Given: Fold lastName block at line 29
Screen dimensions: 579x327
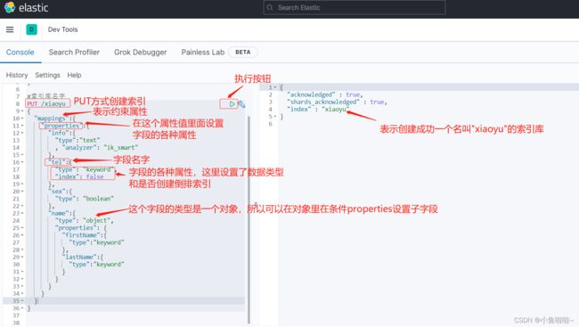Looking at the screenshot, I should pyautogui.click(x=22, y=258).
